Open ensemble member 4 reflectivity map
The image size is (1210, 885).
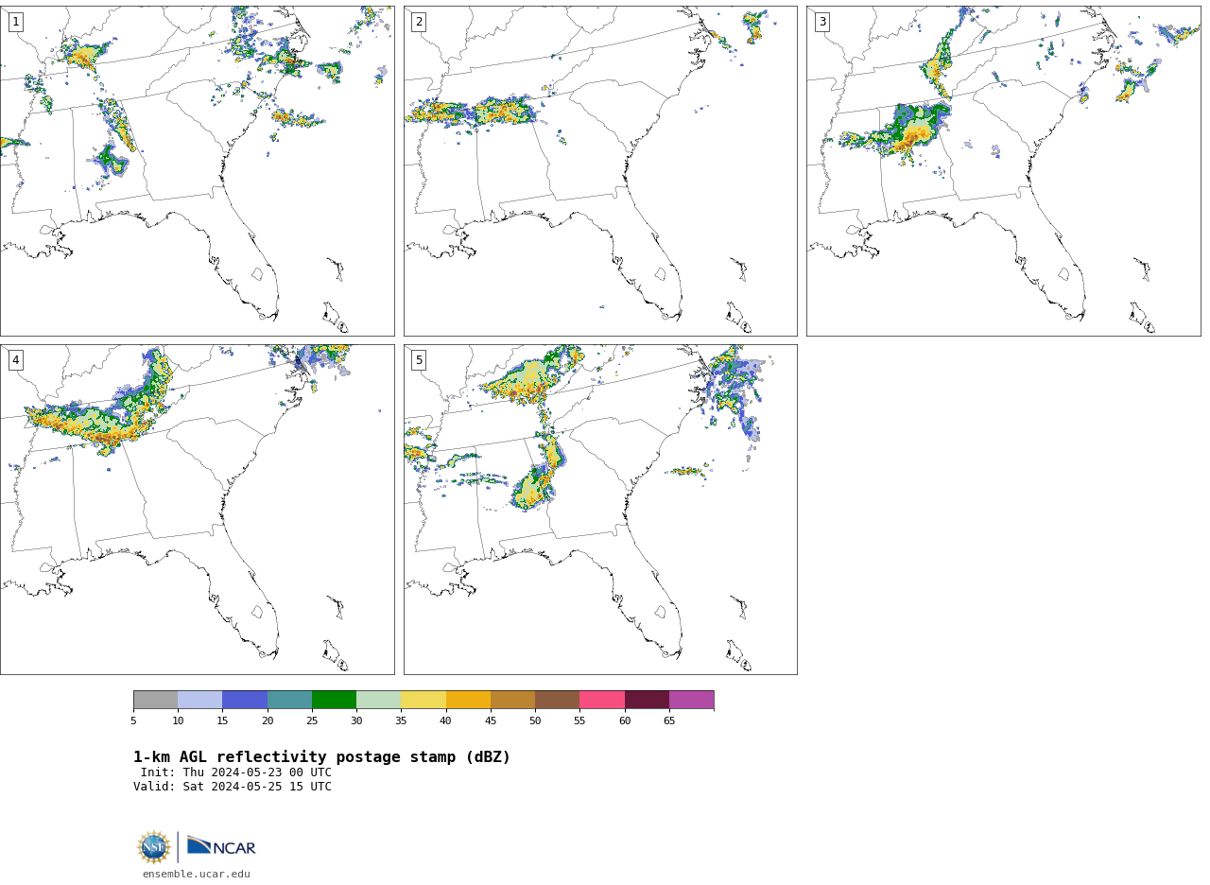click(x=197, y=510)
